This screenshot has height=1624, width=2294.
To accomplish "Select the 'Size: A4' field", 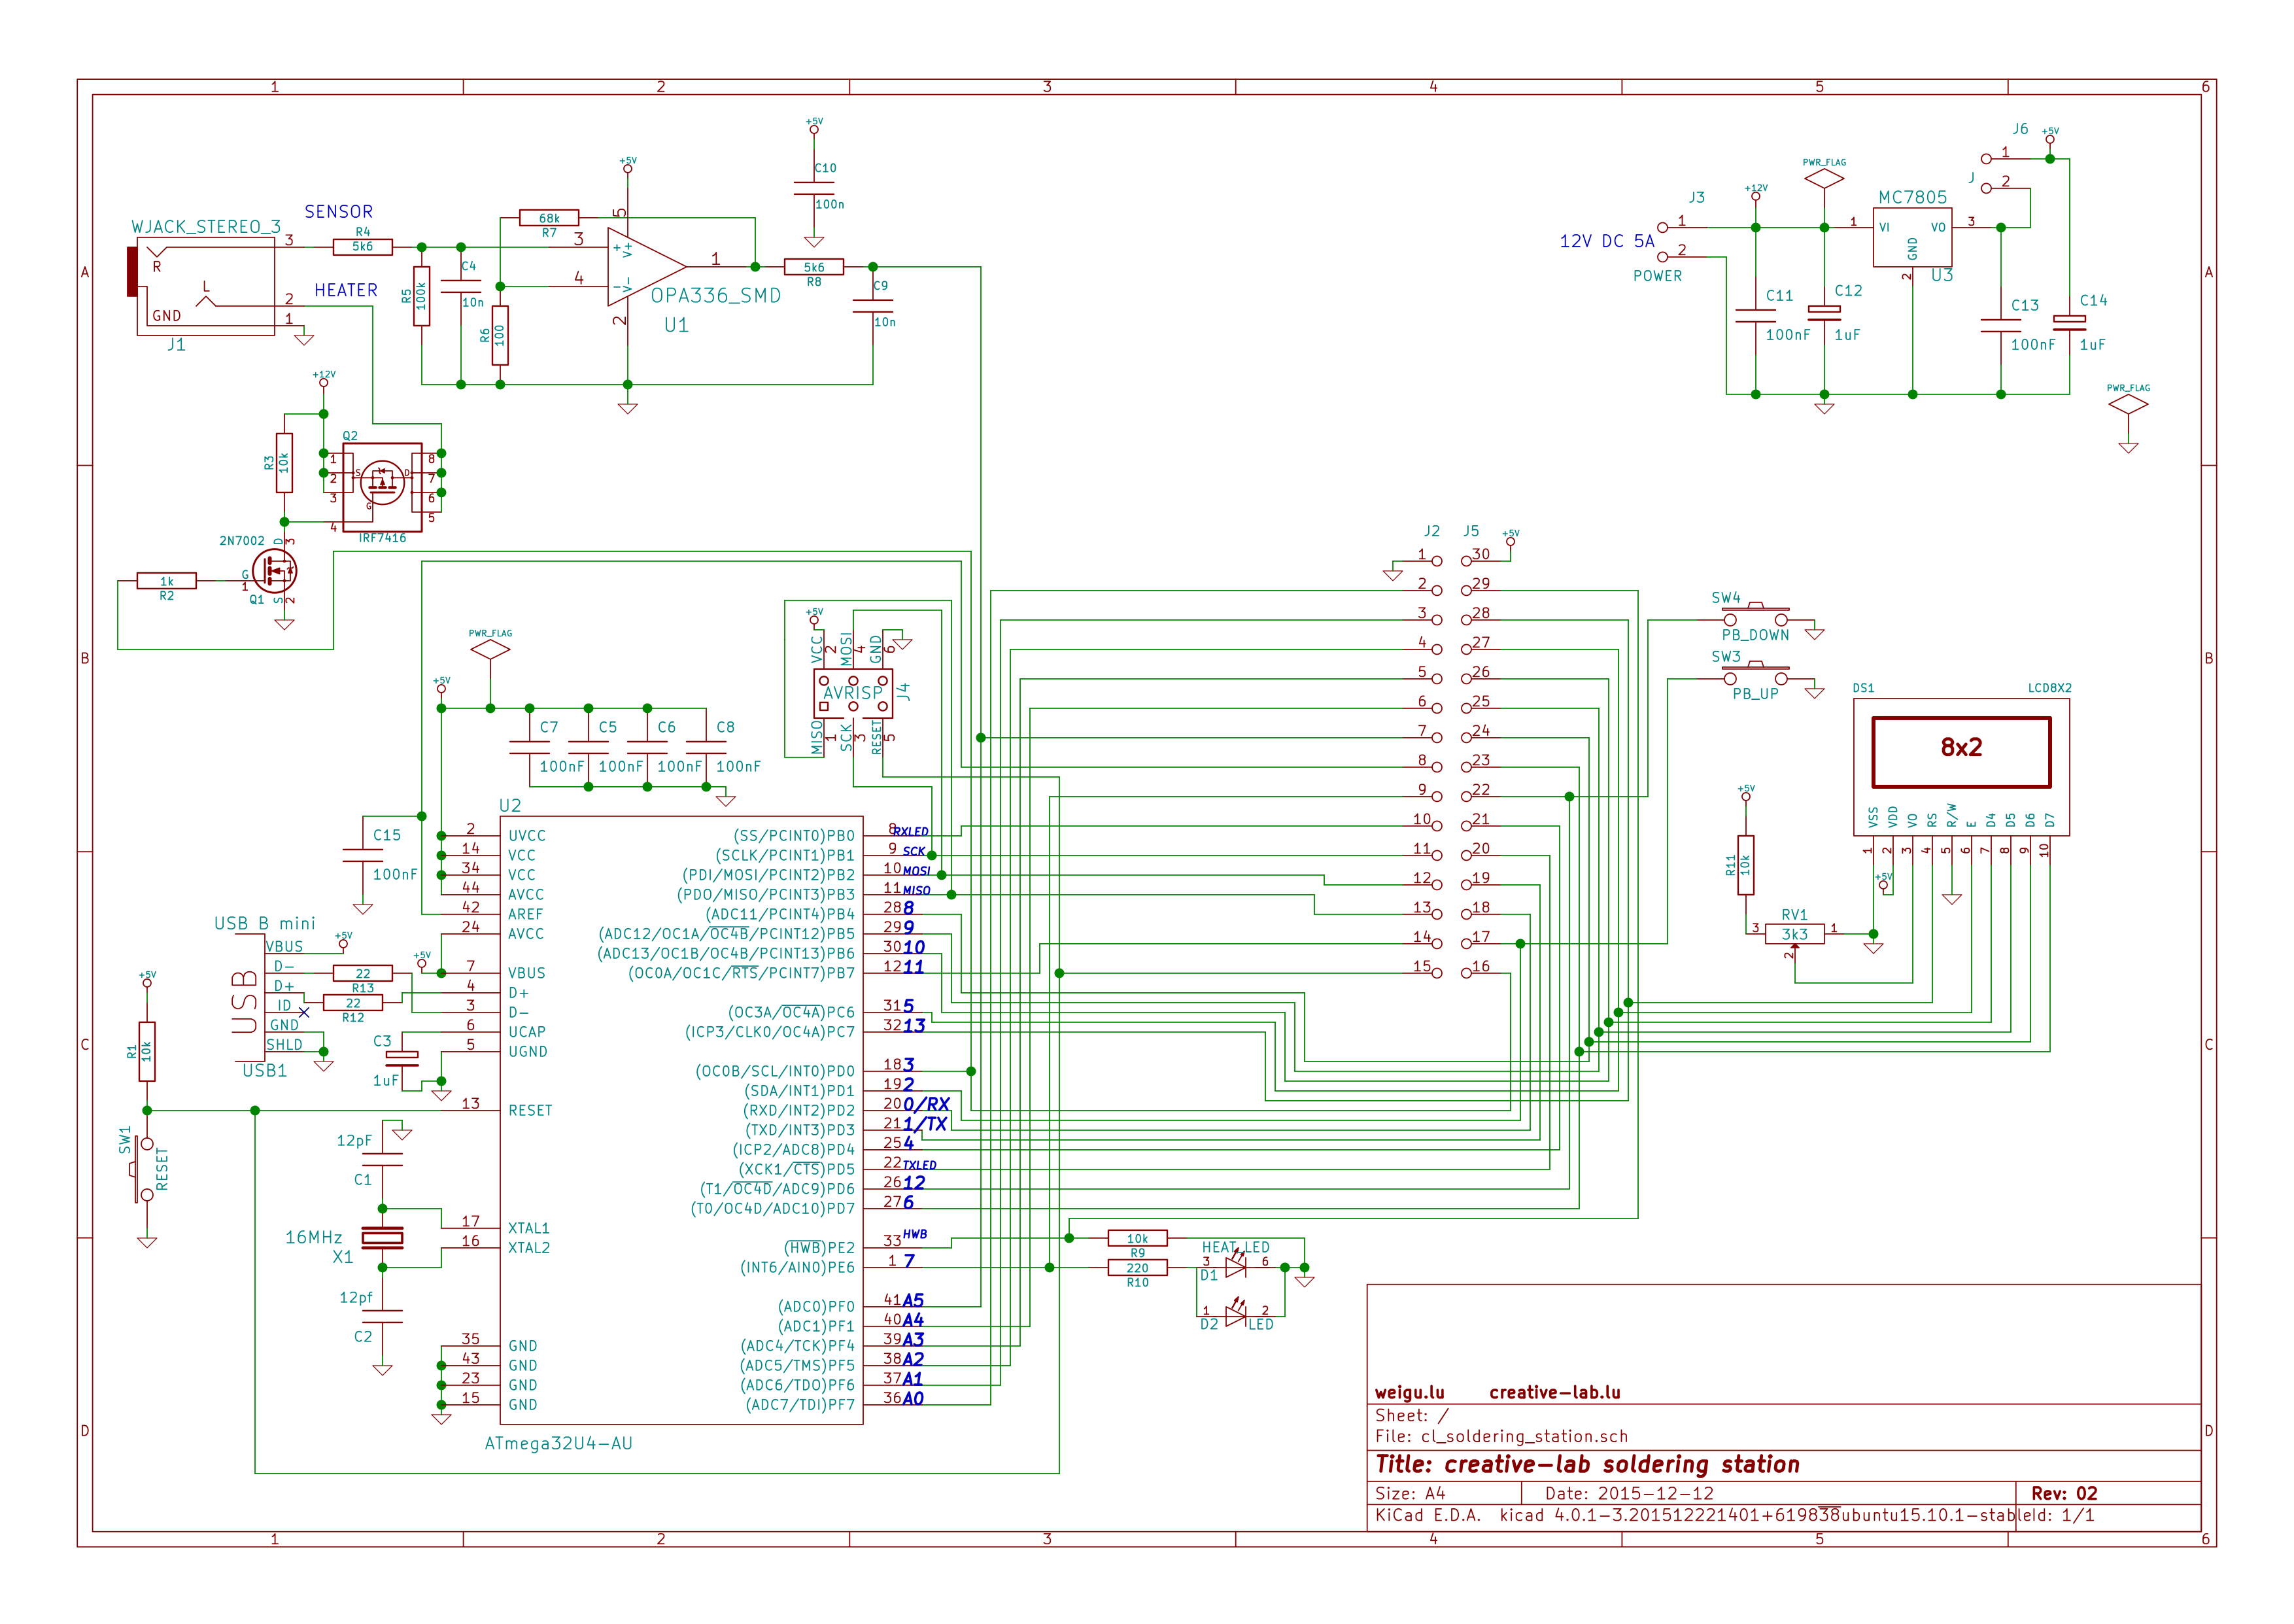I will click(x=1411, y=1493).
